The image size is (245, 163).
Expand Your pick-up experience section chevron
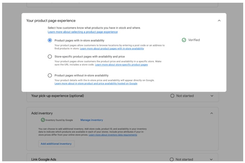[x=212, y=96]
